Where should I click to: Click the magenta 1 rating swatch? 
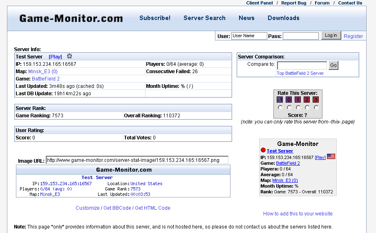tap(298, 100)
